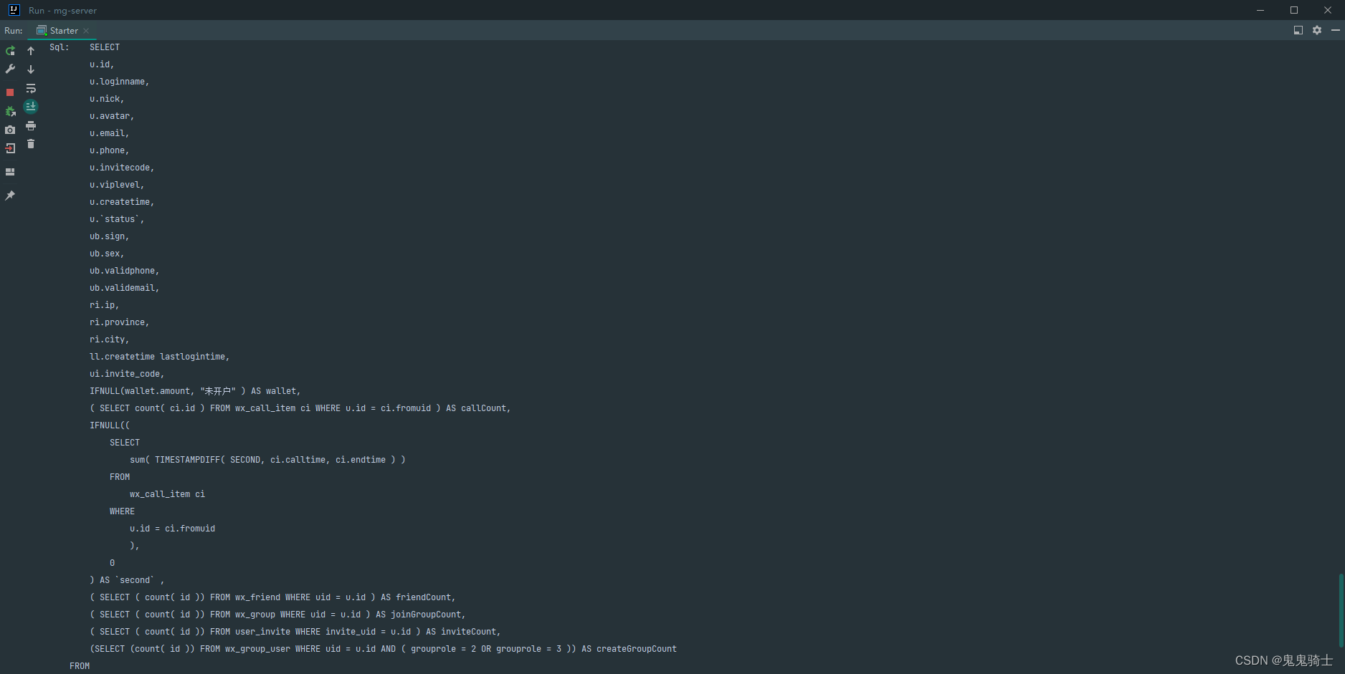This screenshot has width=1345, height=674.
Task: Click the 'ui.invite_code,' line
Action: point(127,374)
